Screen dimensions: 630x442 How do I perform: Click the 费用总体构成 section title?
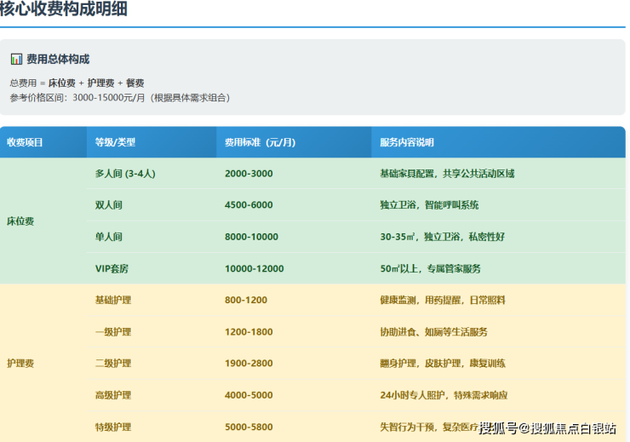58,60
